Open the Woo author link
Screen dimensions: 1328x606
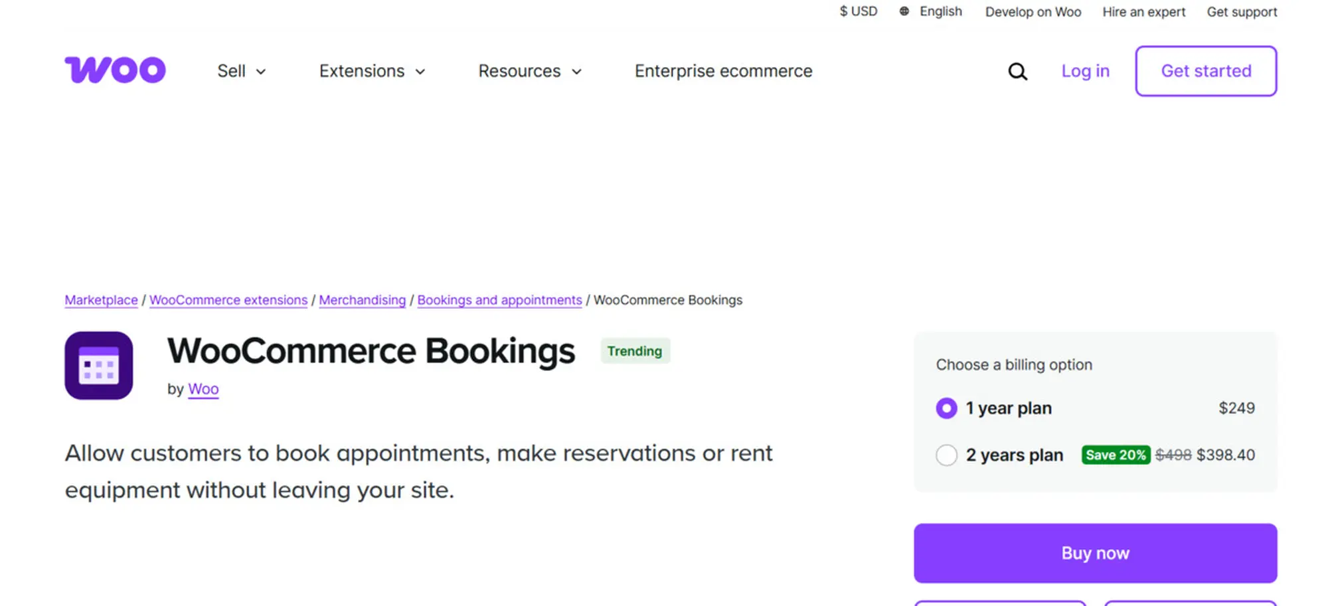203,389
